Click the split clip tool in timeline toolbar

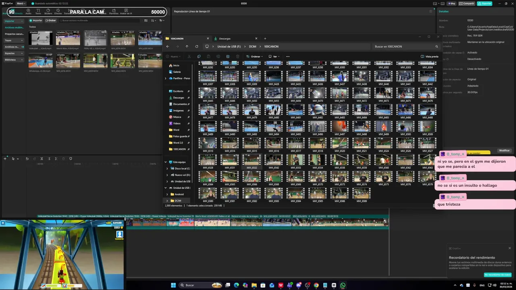click(x=42, y=159)
